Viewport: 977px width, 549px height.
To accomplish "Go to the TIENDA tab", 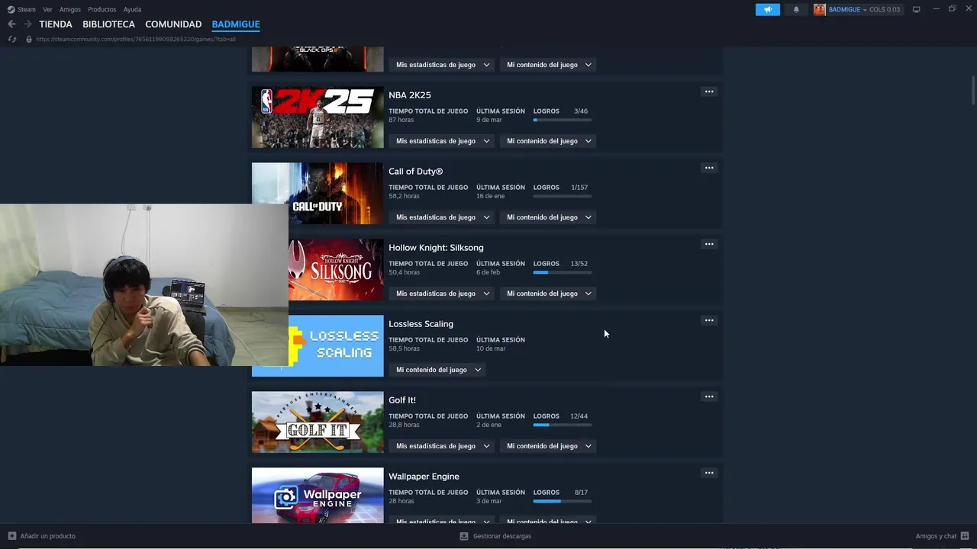I will [x=56, y=24].
